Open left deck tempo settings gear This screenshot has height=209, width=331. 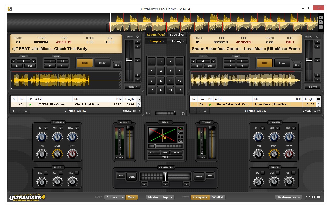click(x=137, y=37)
